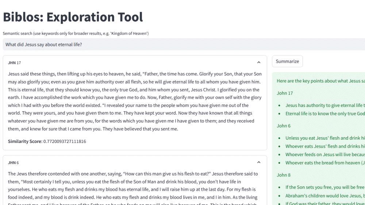Click 'Here are the key points' summary intro

(x=320, y=81)
